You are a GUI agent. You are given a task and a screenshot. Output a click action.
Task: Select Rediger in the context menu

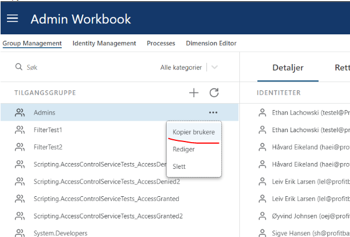[184, 149]
